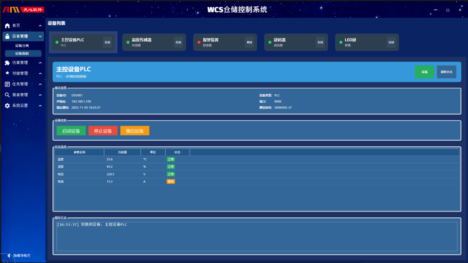Click the device ID value DEV001
The height and width of the screenshot is (263, 468).
click(x=77, y=95)
